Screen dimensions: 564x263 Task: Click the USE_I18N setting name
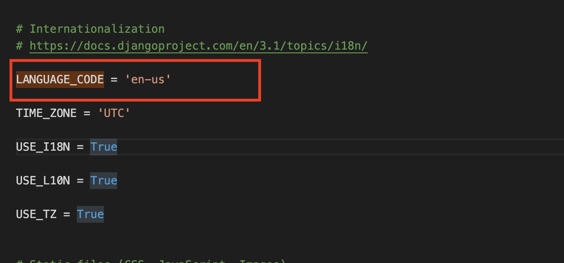43,147
